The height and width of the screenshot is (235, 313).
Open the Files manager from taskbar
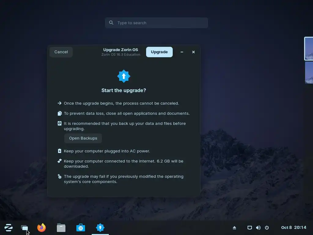(61, 228)
